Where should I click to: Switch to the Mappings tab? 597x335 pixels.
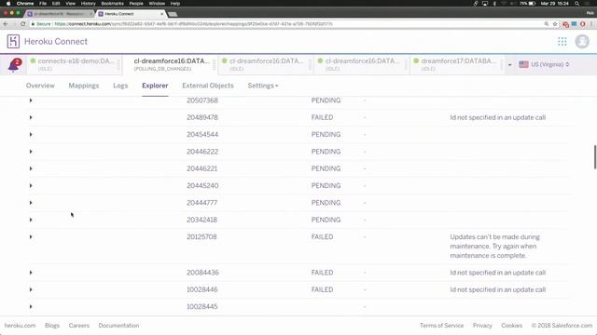coord(84,86)
